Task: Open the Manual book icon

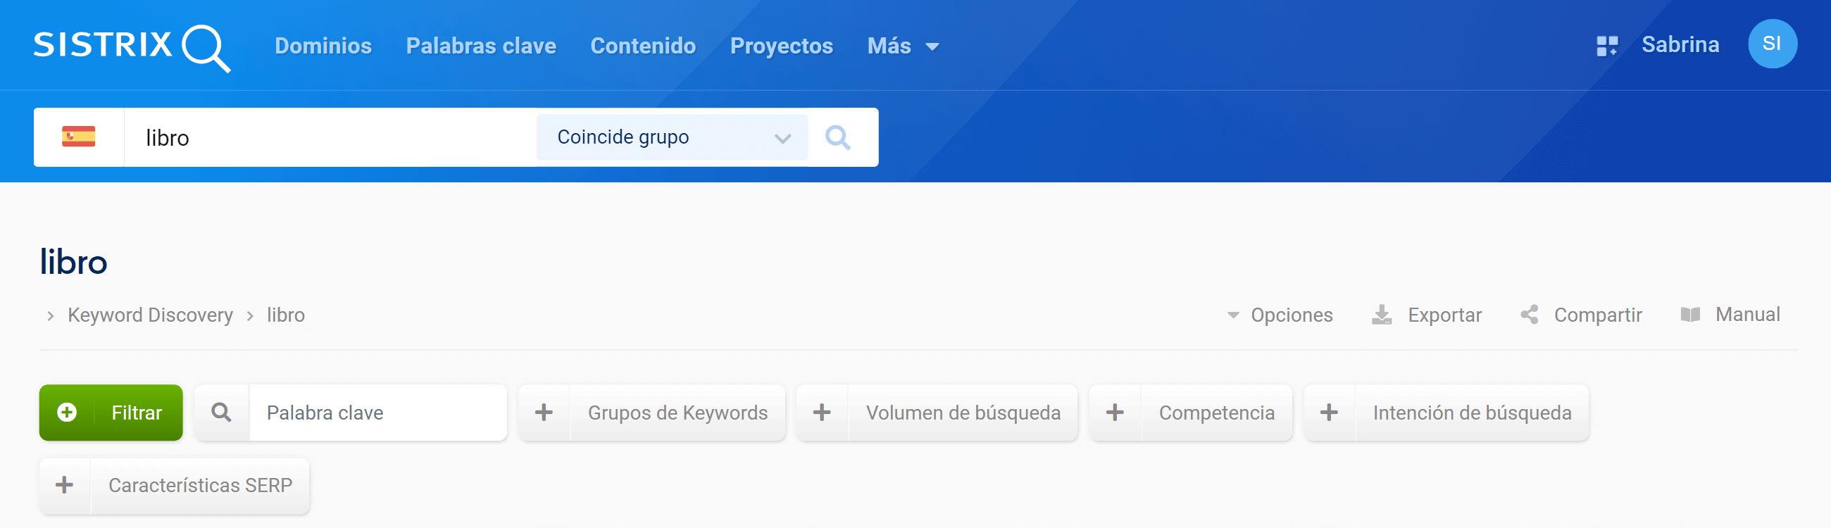Action: coord(1689,315)
